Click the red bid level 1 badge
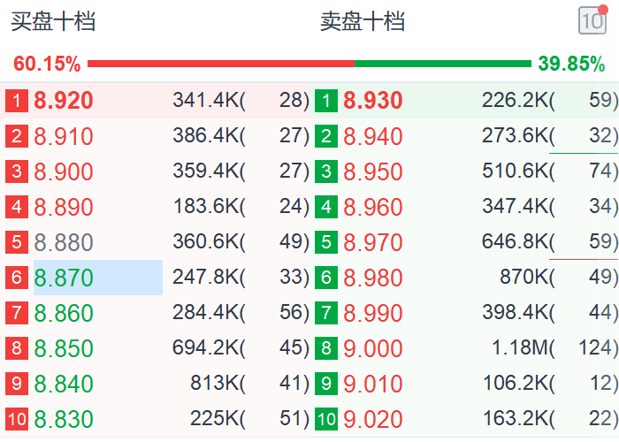619x442 pixels. (x=17, y=101)
